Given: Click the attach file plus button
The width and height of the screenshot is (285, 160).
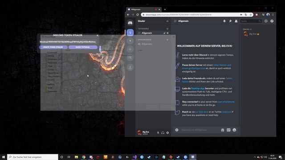Looking at the screenshot, I should [x=177, y=130].
